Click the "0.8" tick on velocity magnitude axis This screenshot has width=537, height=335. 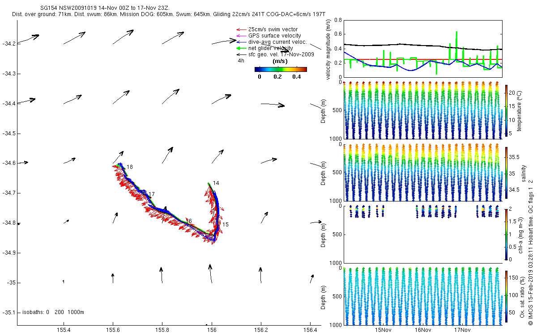coord(338,21)
